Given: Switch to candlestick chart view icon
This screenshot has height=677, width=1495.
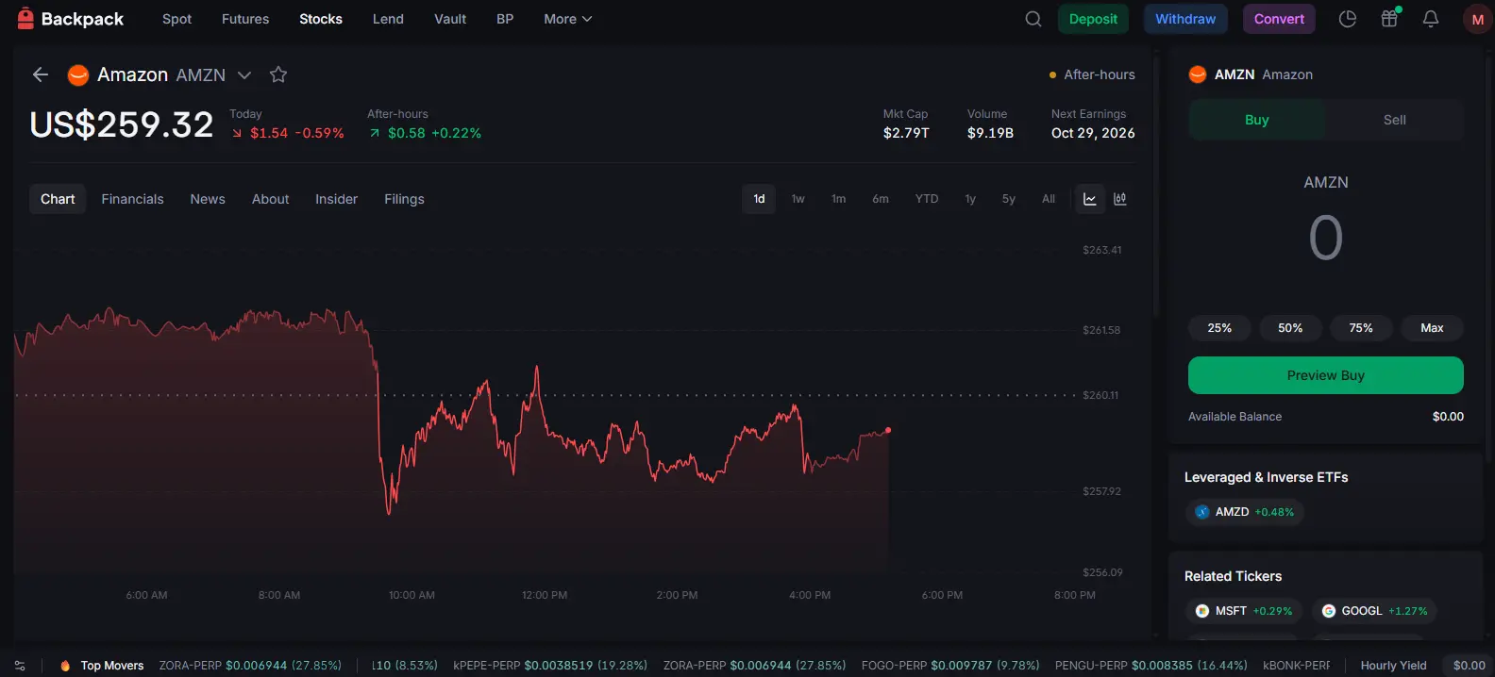Looking at the screenshot, I should pos(1120,199).
